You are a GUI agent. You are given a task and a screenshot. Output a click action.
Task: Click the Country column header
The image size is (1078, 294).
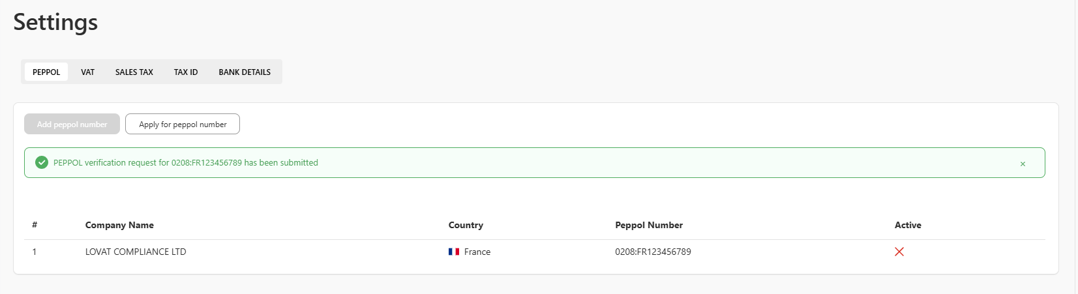466,225
